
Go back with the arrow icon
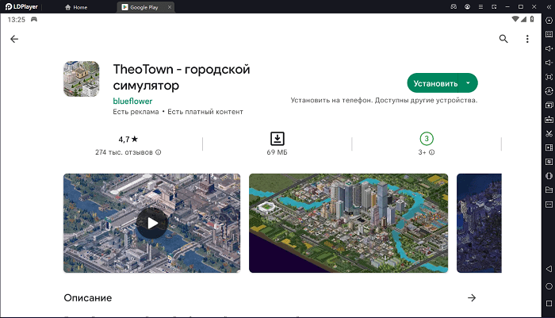coord(14,39)
